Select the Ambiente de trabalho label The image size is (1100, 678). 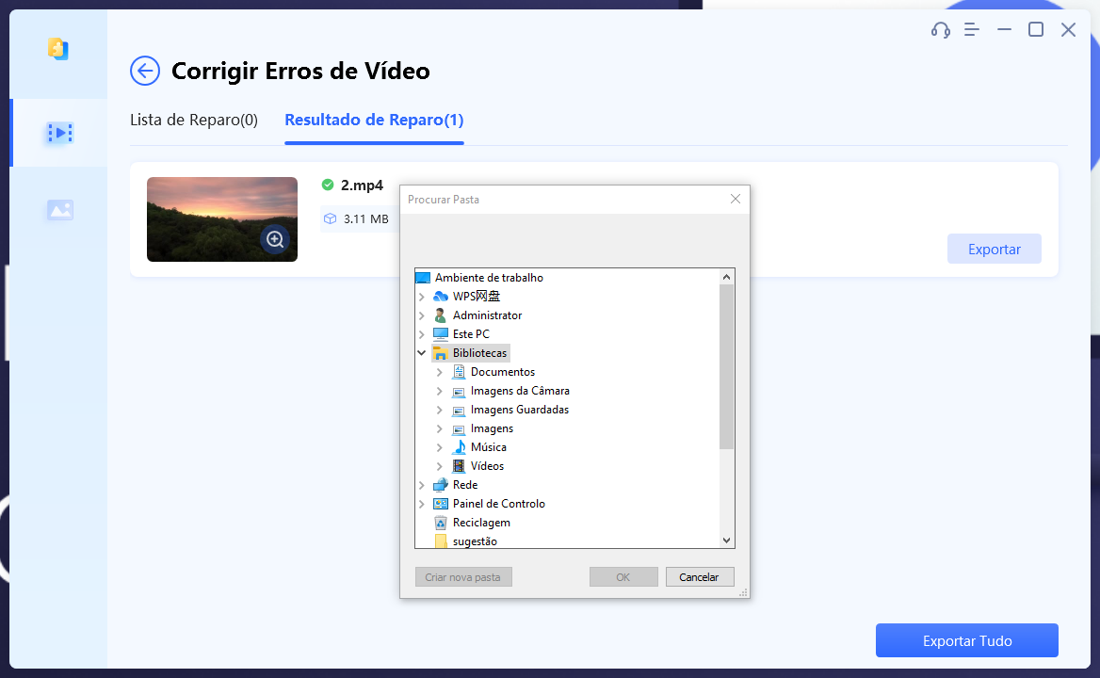coord(489,278)
